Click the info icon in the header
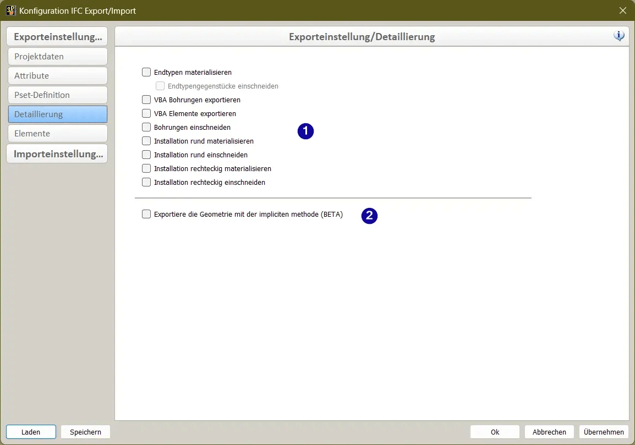 click(x=619, y=36)
